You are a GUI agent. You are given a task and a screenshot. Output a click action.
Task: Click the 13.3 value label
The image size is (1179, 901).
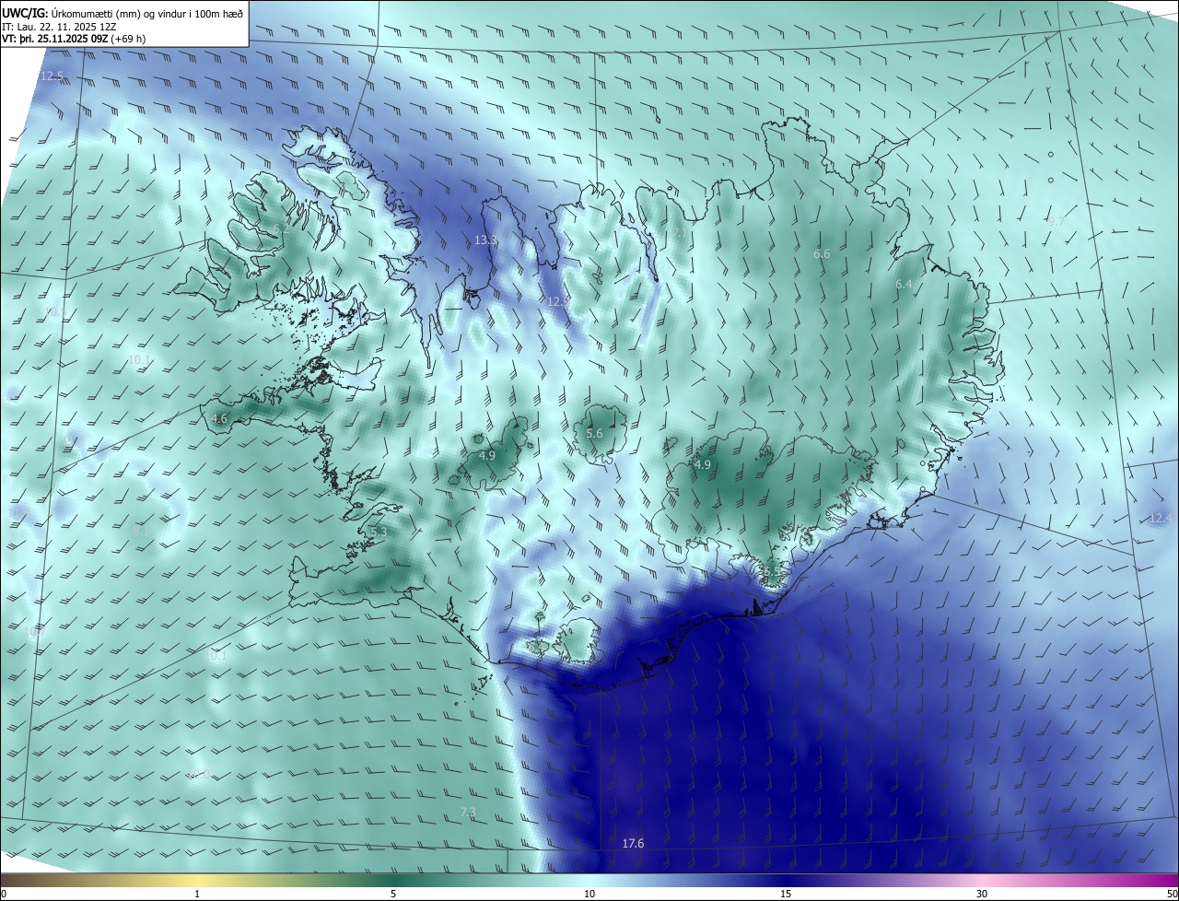coord(485,240)
